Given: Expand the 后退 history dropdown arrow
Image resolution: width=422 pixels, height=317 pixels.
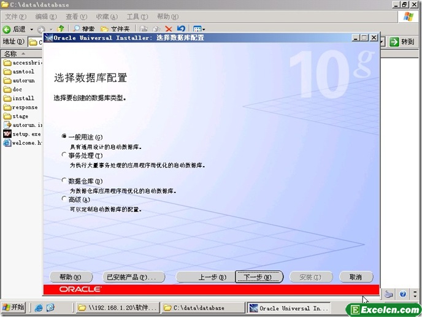Looking at the screenshot, I should (x=32, y=29).
